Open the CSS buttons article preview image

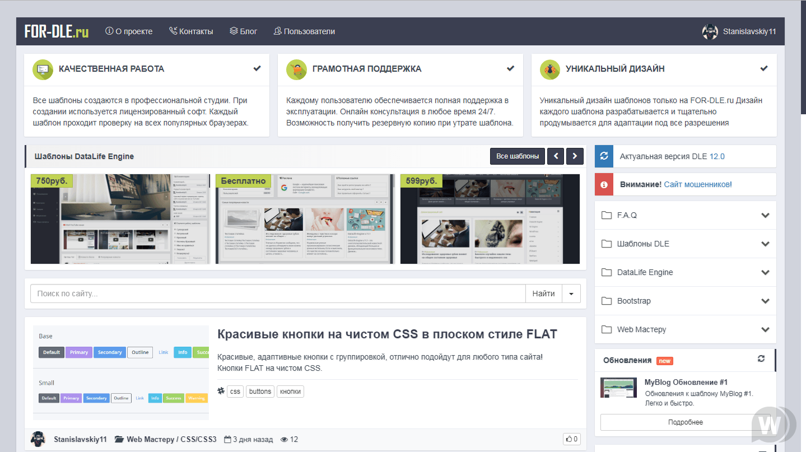(x=121, y=373)
